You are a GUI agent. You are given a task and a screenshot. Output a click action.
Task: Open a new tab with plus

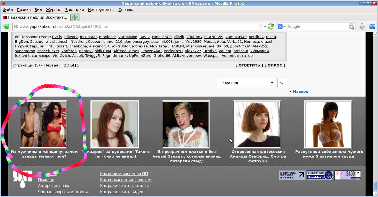click(75, 17)
